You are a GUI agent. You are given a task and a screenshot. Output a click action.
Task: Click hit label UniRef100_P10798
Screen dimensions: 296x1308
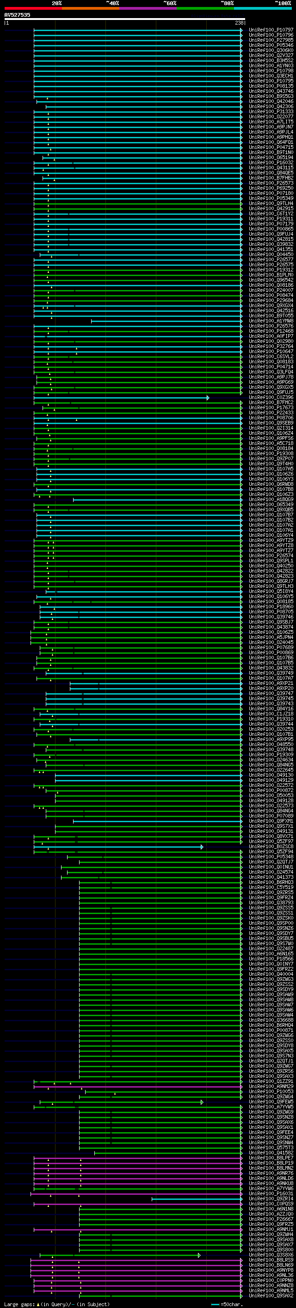pyautogui.click(x=271, y=71)
